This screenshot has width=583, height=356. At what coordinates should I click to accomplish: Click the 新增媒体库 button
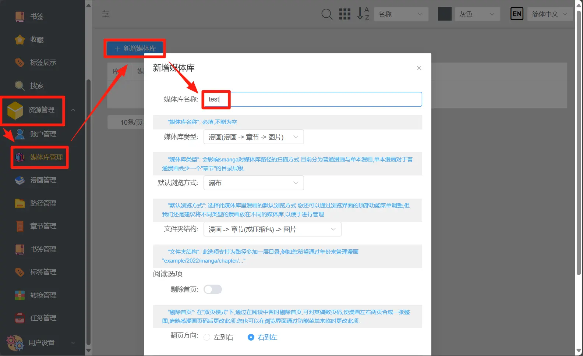tap(135, 49)
